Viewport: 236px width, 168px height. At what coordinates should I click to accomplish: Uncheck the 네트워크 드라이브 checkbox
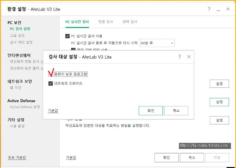pyautogui.click(x=50, y=83)
